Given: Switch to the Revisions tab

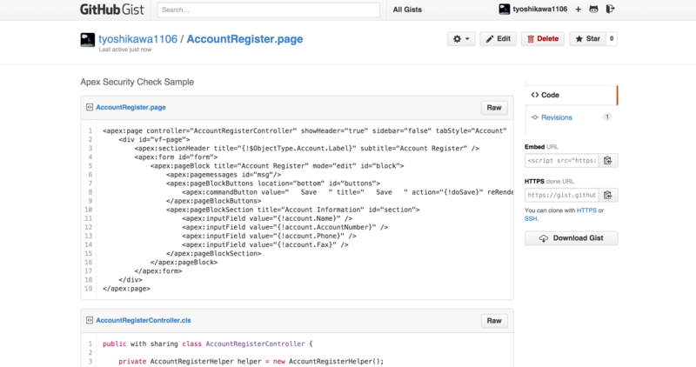Looking at the screenshot, I should [571, 117].
